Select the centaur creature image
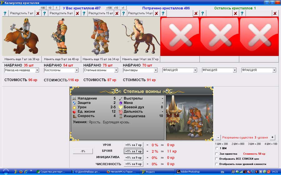Screen dimensions: 281x175 [140, 36]
